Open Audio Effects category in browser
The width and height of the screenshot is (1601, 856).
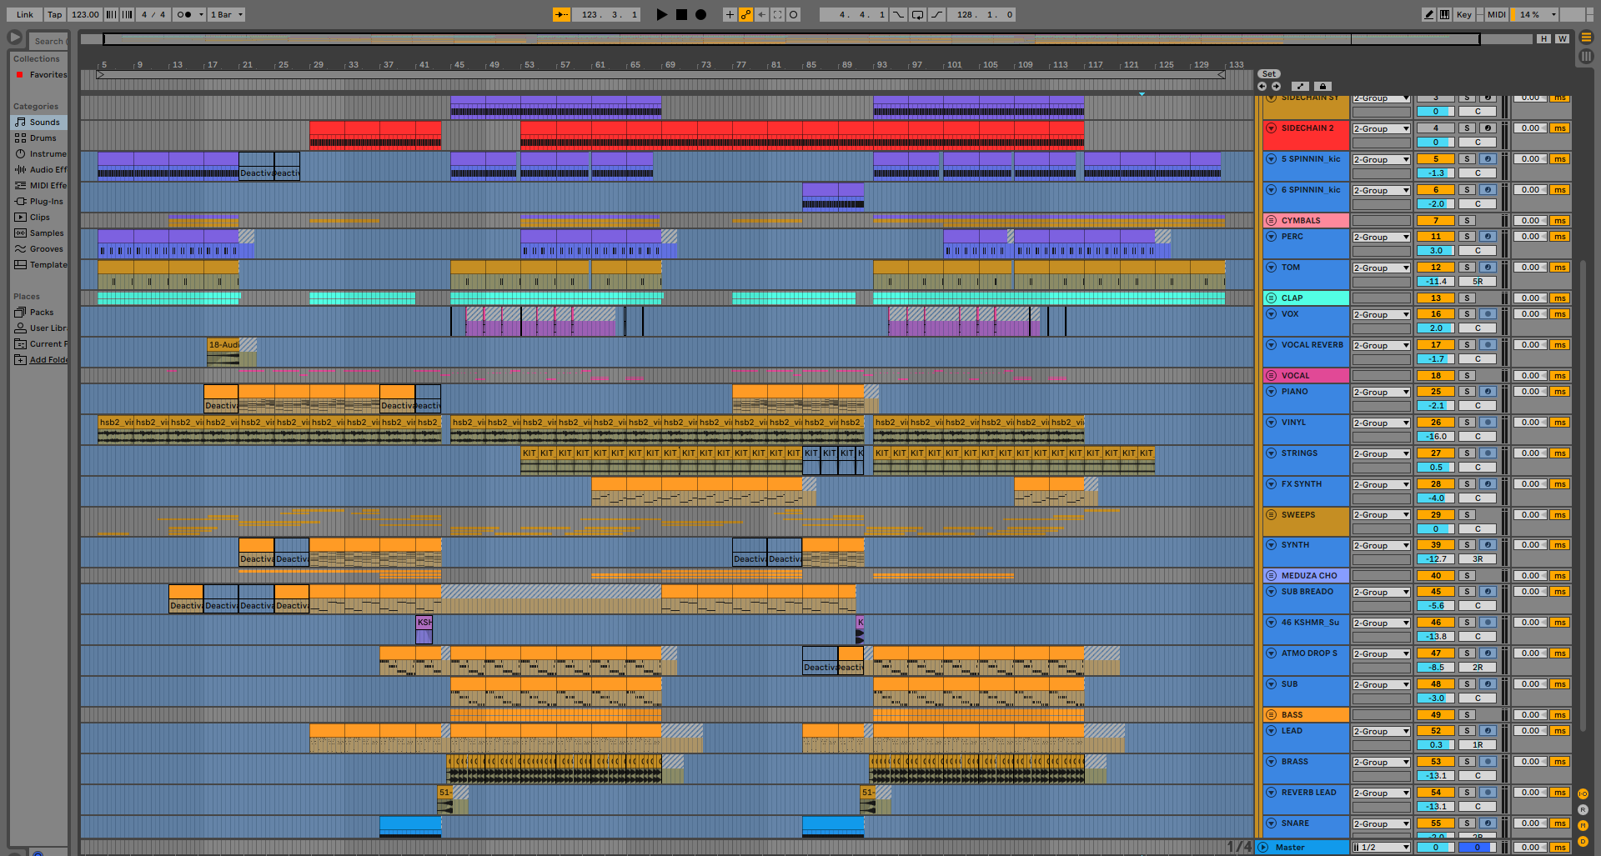39,169
